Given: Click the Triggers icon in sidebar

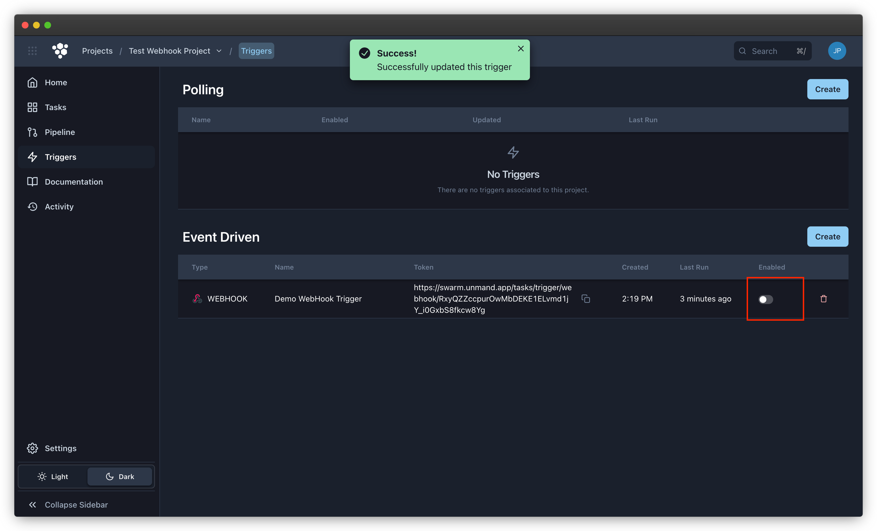Looking at the screenshot, I should click(x=32, y=156).
